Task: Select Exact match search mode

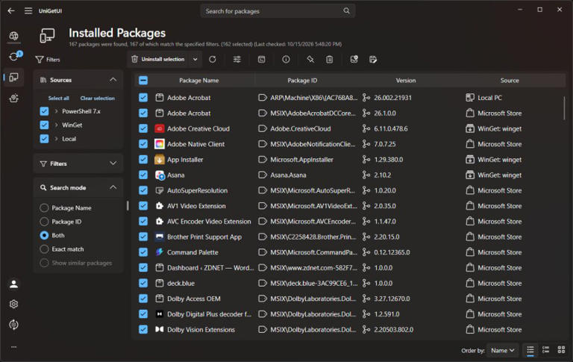Action: point(44,249)
